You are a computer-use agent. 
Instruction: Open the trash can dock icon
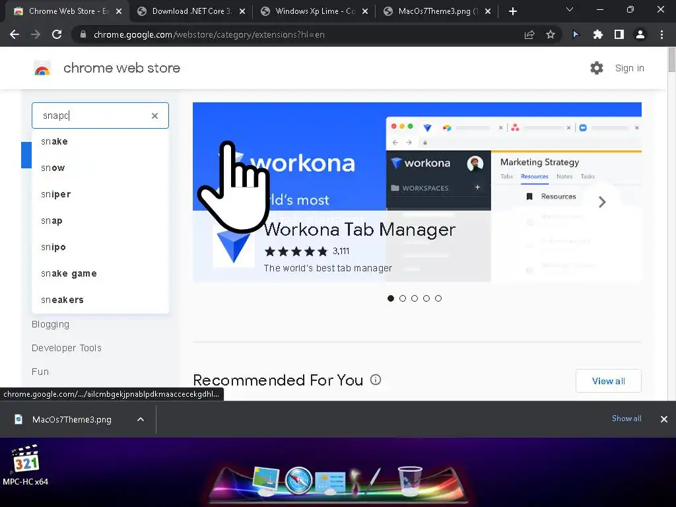coord(409,481)
